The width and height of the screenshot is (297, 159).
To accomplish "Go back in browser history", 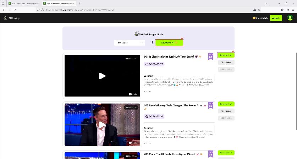I will 3,10.
